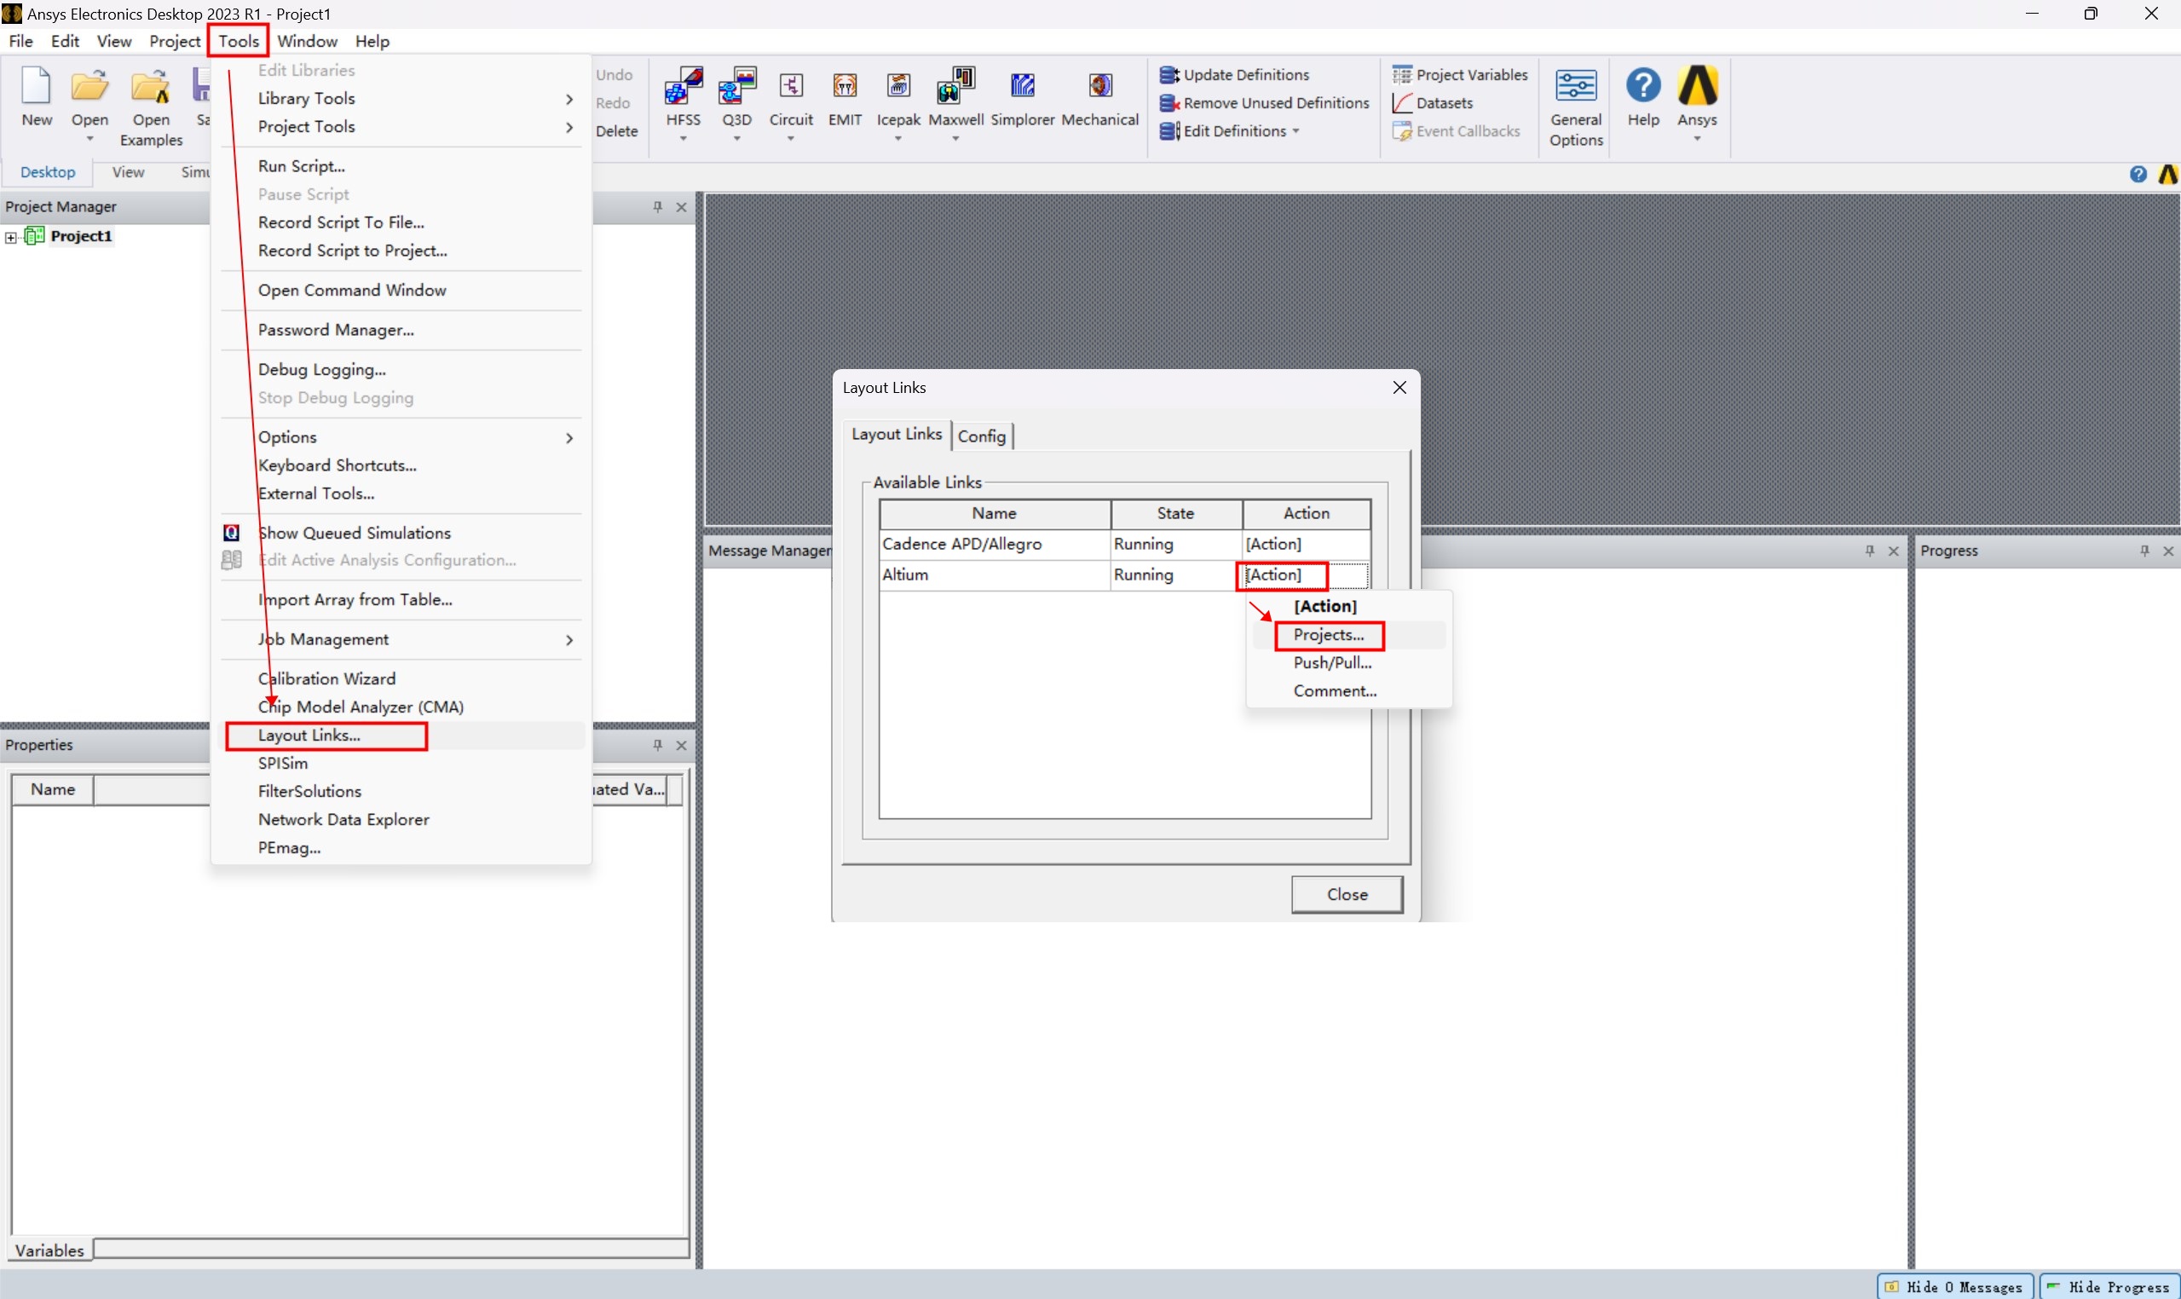
Task: Click the EMIT toolbar icon
Action: pos(845,88)
